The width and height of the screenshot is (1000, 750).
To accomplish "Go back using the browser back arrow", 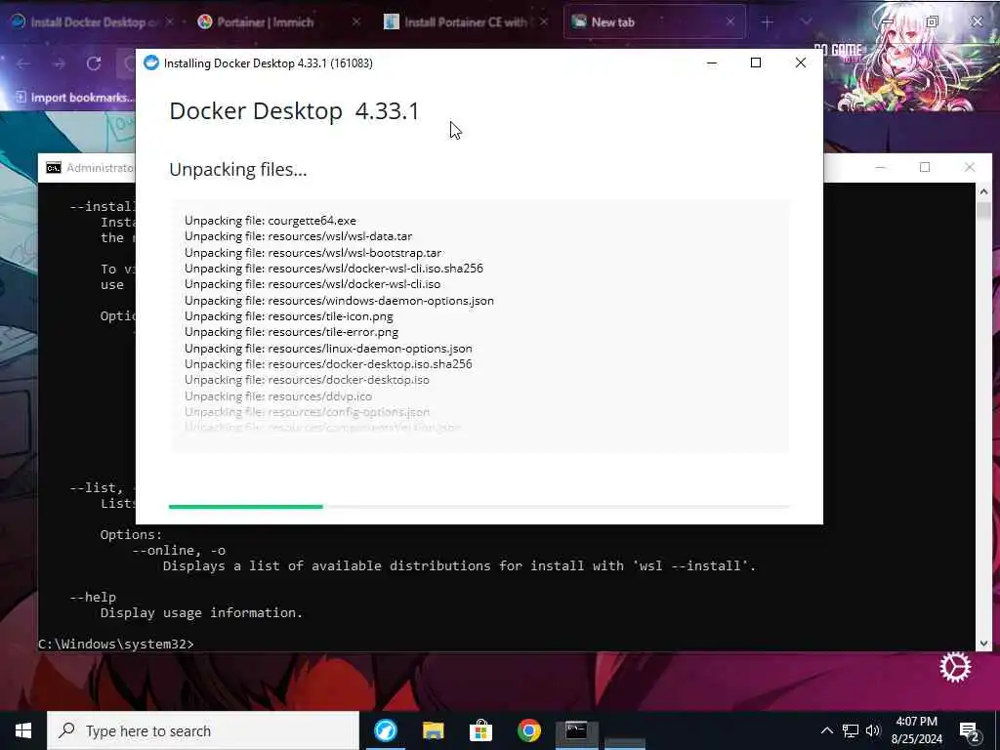I will point(24,63).
